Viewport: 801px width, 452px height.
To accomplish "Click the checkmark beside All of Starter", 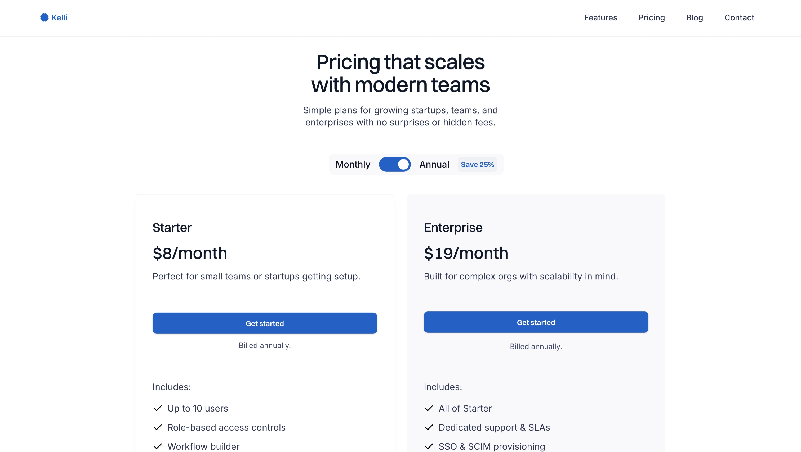I will point(429,408).
